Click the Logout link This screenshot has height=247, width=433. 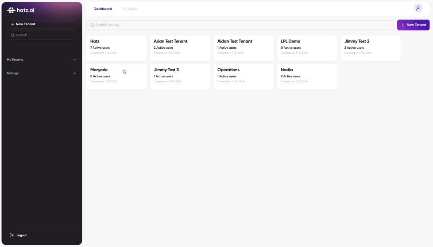point(18,235)
